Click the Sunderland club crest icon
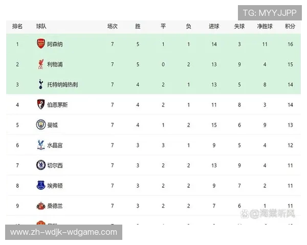307x245 pixels. coord(41,205)
